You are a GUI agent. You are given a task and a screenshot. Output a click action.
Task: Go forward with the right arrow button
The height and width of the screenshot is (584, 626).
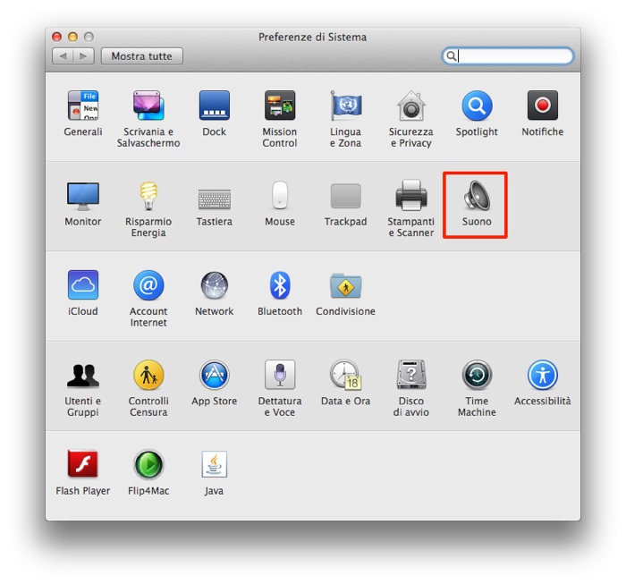(x=83, y=56)
